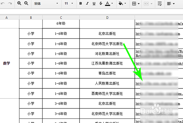Zoom in with the plus magnifier
The image size is (183, 123).
(19, 3)
